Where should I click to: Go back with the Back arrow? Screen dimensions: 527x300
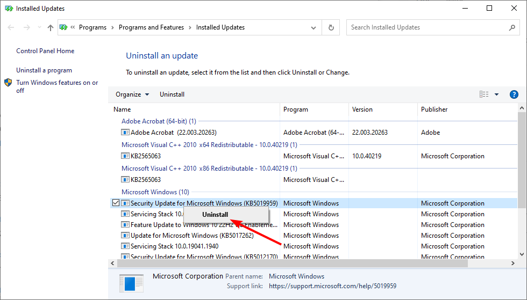point(11,27)
